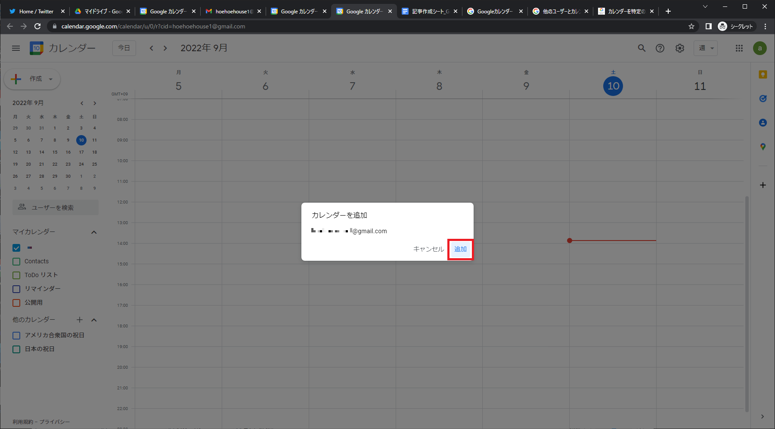Go to previous week in header

point(152,48)
